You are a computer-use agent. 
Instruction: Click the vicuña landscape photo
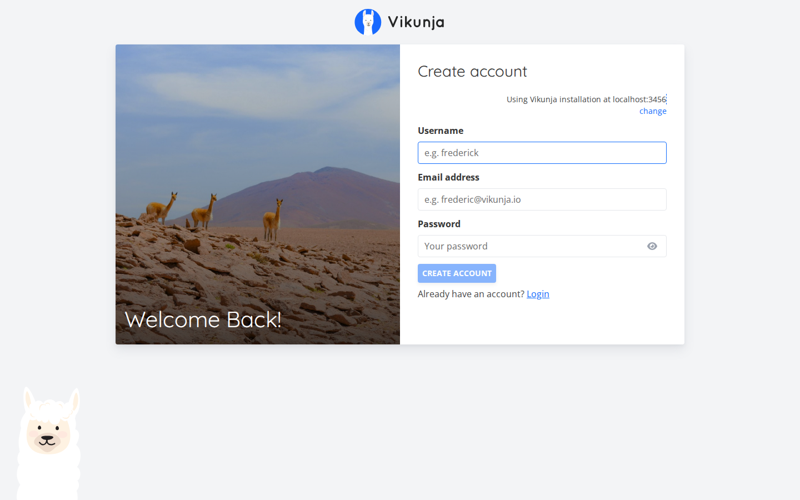[258, 194]
